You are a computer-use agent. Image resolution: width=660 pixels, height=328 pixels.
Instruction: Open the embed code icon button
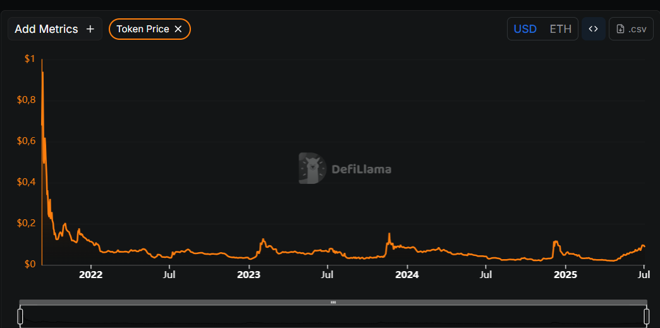coord(594,29)
